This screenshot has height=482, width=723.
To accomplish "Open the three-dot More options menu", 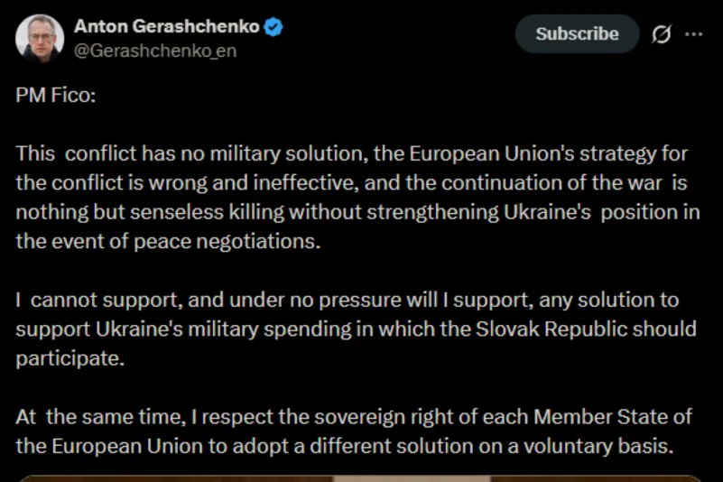I will (693, 34).
